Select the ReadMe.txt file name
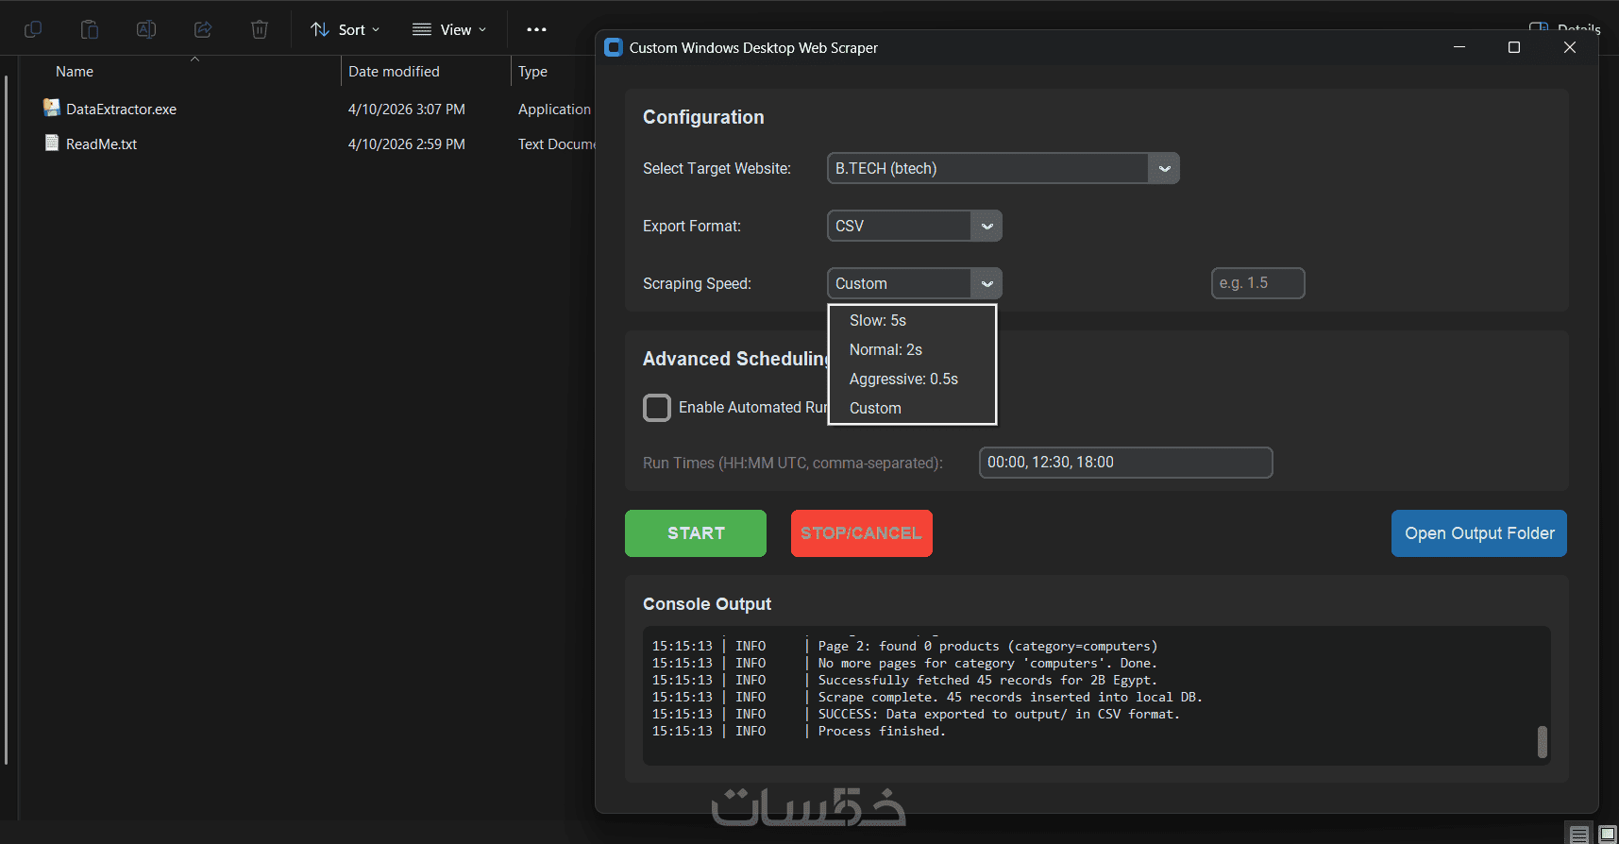Screen dimensions: 1619x844 click(x=102, y=144)
